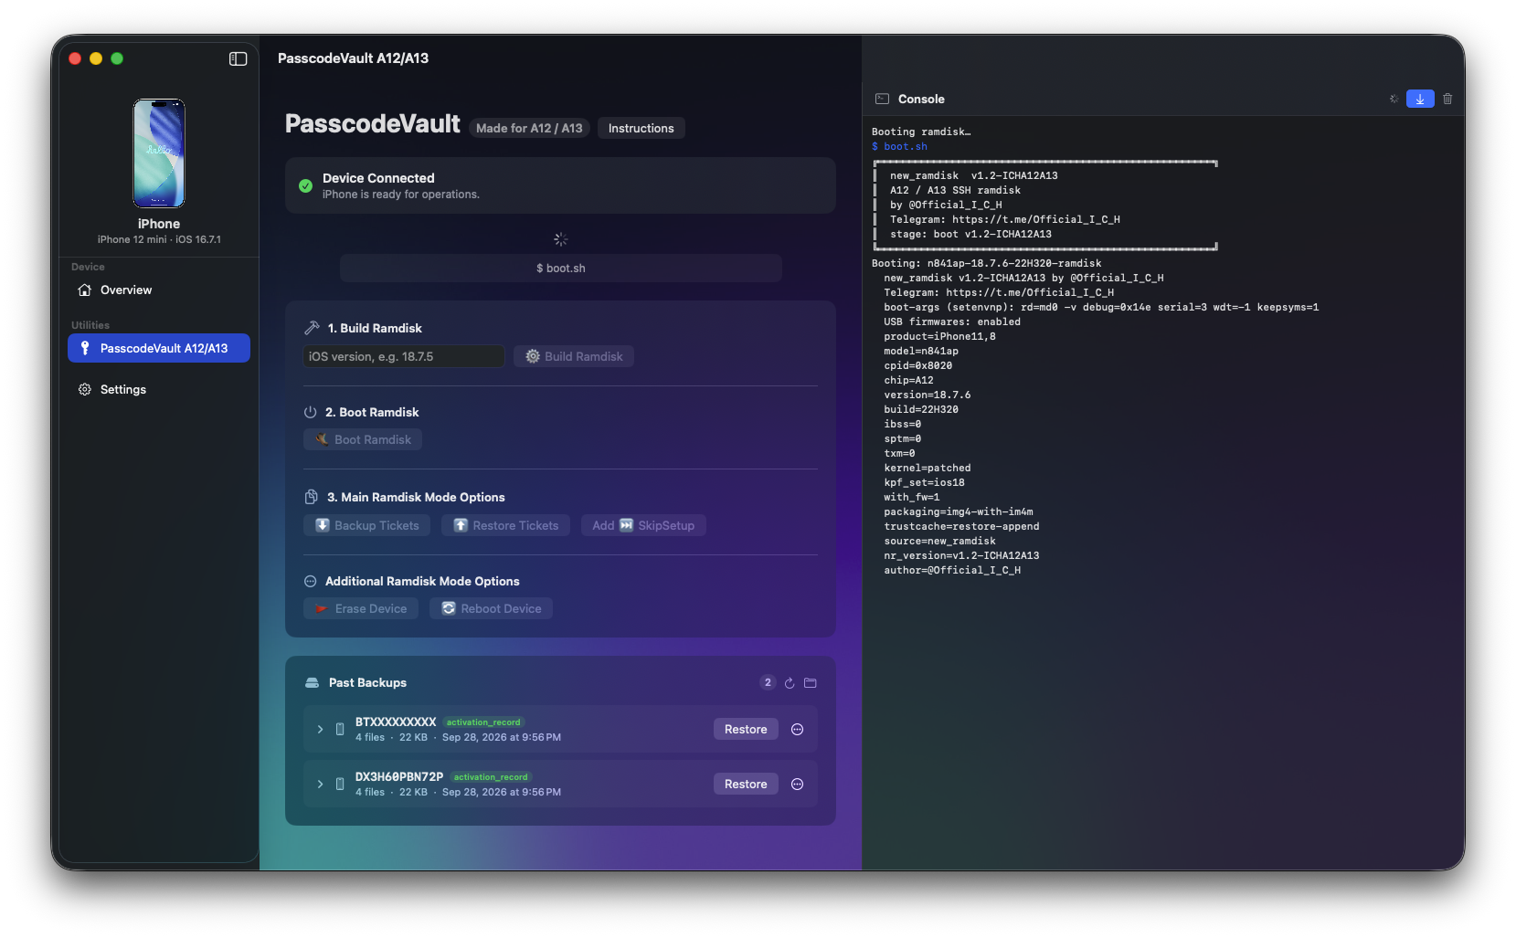Click the loading spinner above boot.sh
This screenshot has height=938, width=1516.
tap(561, 239)
